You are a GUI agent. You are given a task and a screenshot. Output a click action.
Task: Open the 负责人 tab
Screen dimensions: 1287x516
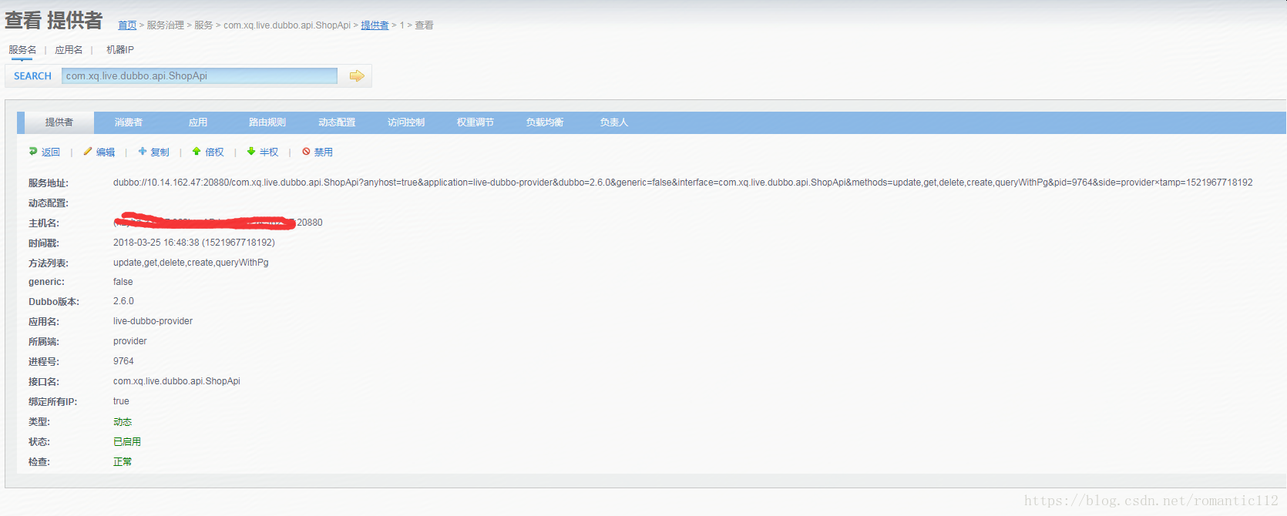point(614,122)
